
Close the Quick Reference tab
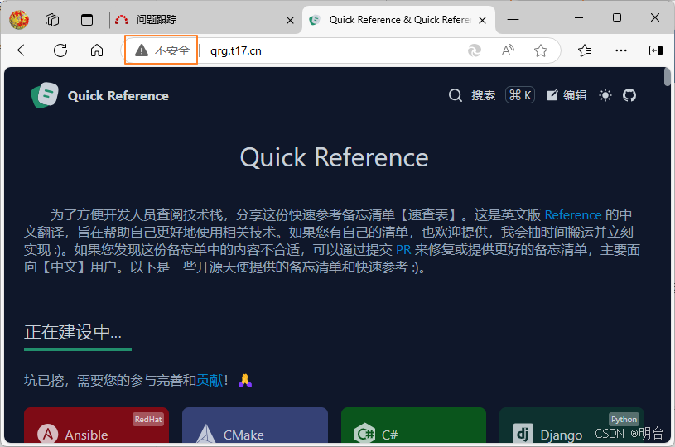coord(483,20)
